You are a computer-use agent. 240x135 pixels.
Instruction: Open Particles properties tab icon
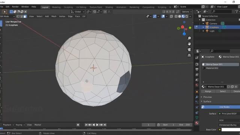tap(197, 102)
